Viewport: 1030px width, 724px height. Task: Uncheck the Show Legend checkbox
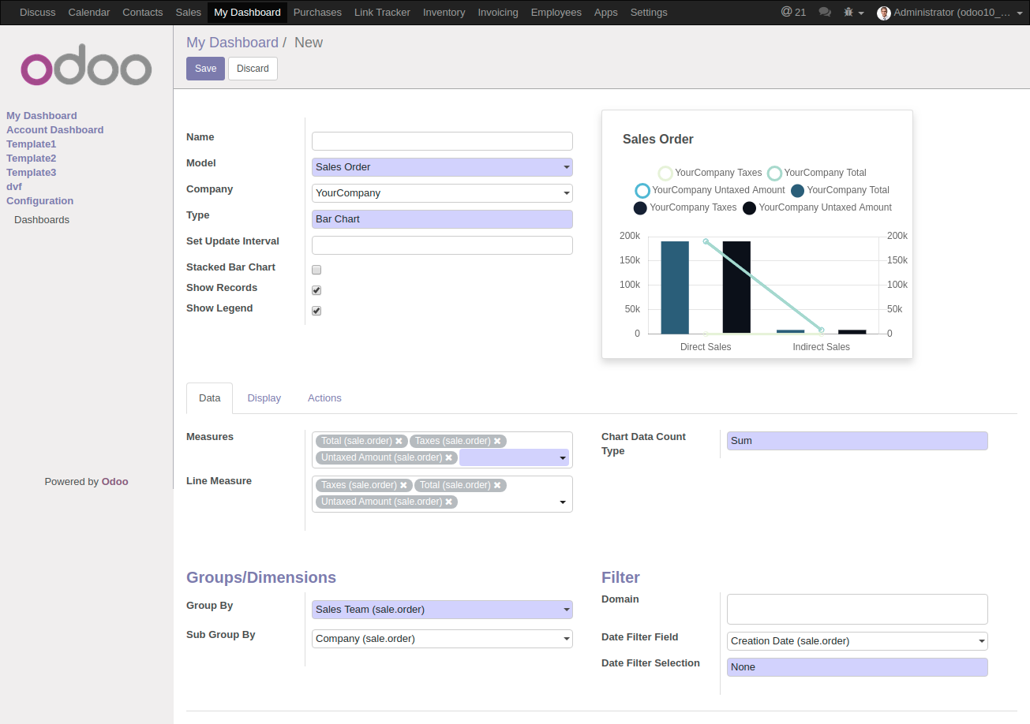coord(316,311)
